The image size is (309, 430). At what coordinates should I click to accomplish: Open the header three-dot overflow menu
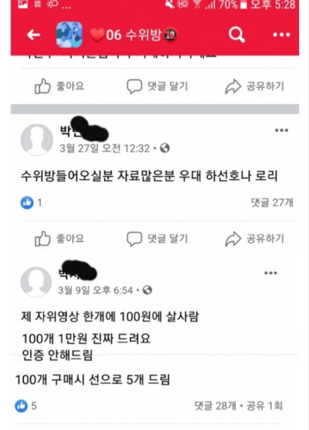281,35
